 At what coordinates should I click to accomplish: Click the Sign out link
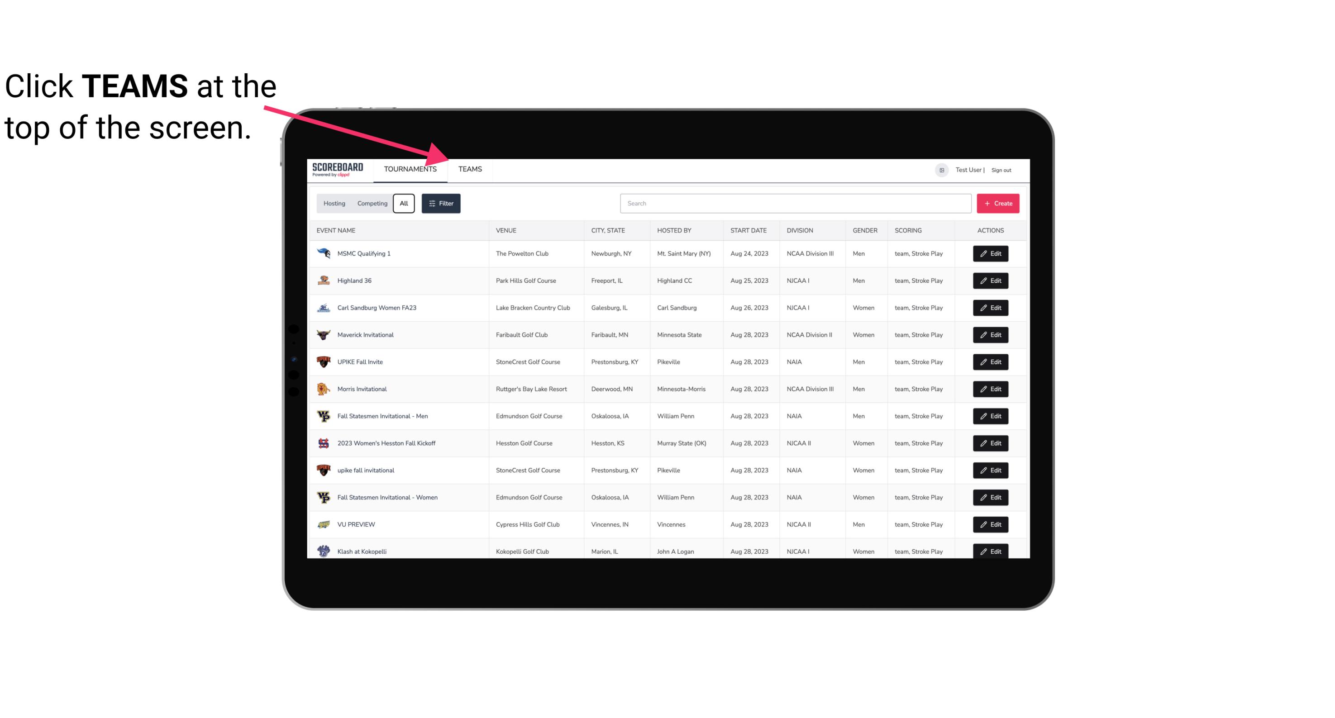1001,169
